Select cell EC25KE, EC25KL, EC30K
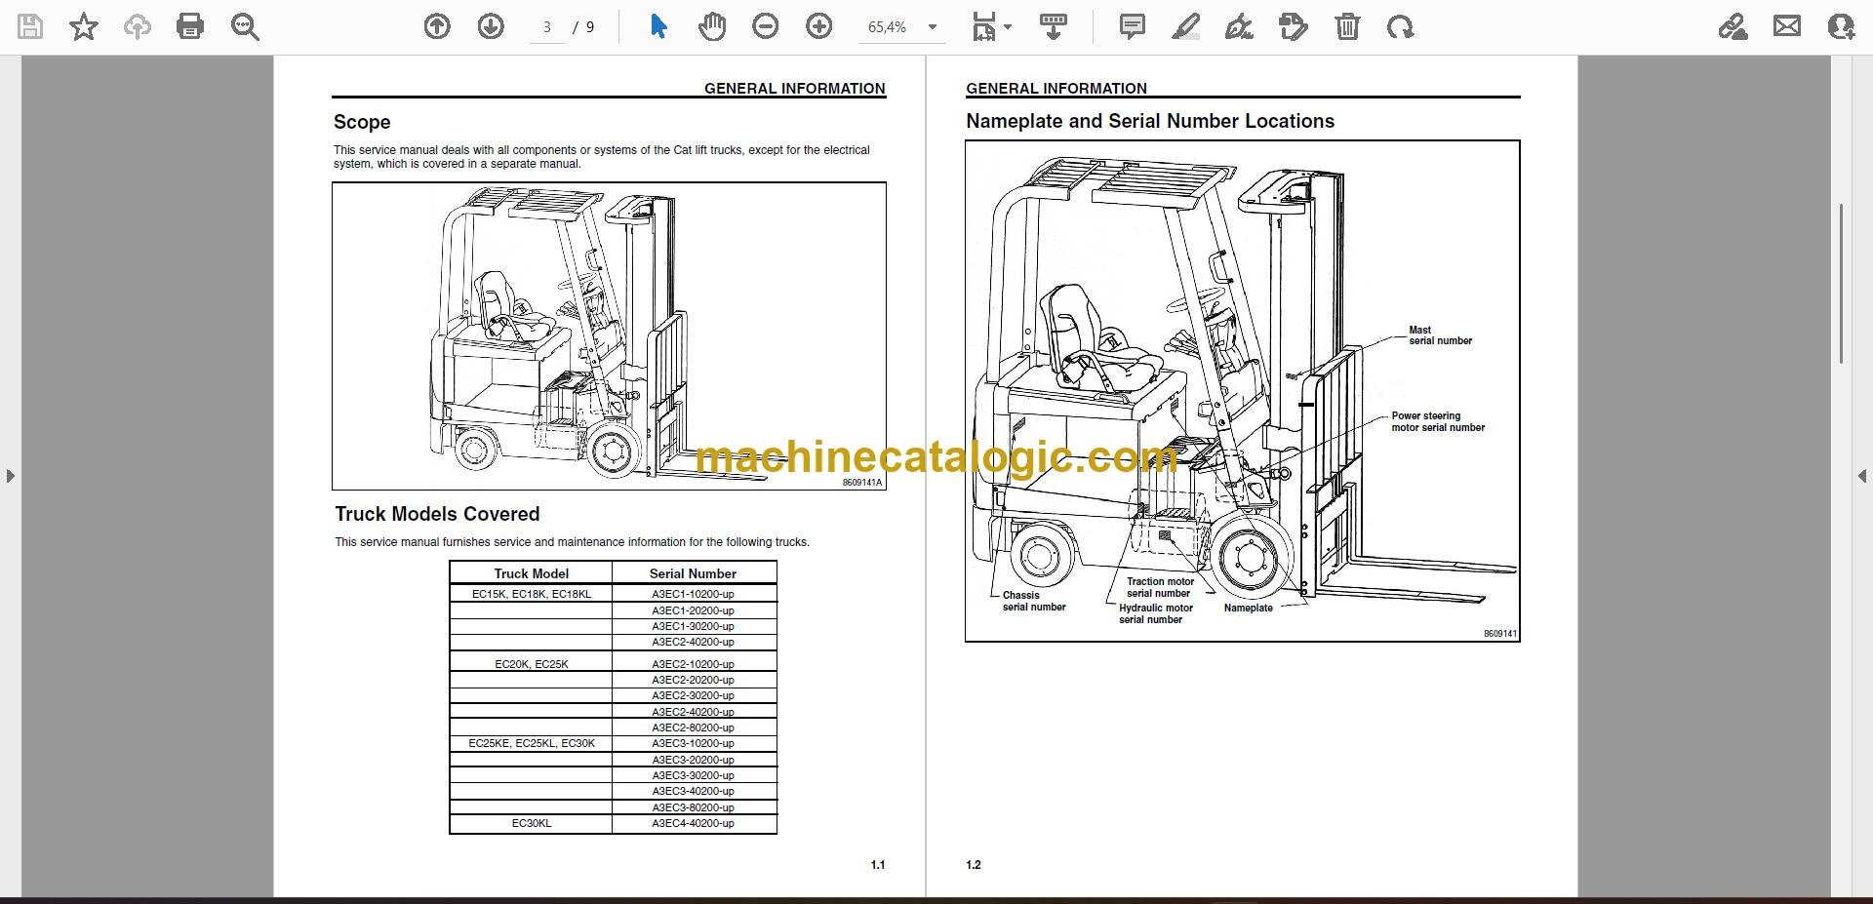The image size is (1873, 904). (532, 743)
